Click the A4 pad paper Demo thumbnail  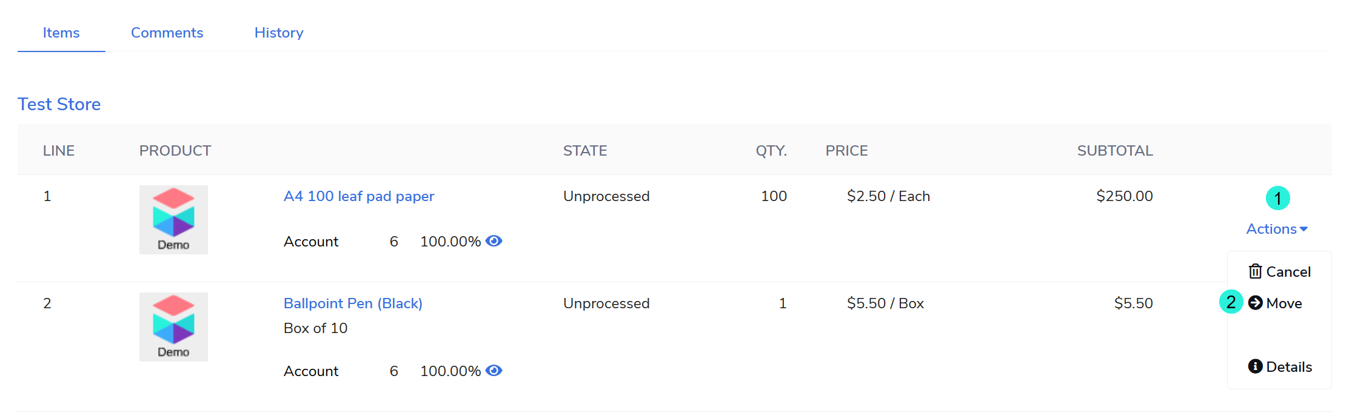click(173, 220)
